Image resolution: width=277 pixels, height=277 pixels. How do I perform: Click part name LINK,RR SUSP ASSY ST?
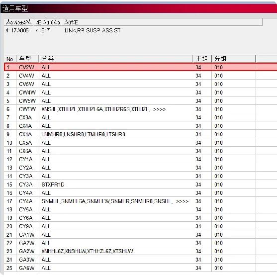(x=92, y=30)
